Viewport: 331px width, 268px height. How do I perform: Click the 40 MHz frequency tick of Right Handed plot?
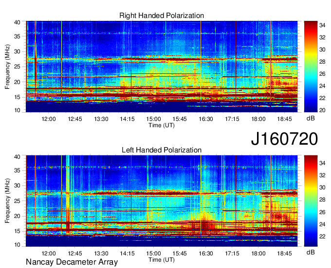click(18, 22)
